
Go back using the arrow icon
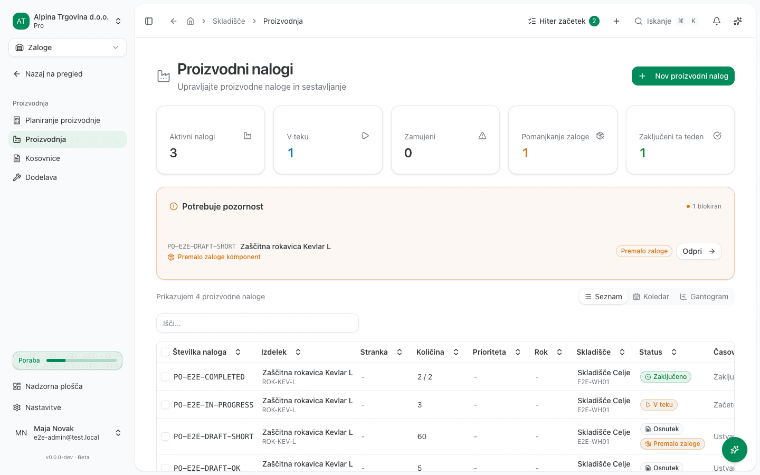[173, 21]
